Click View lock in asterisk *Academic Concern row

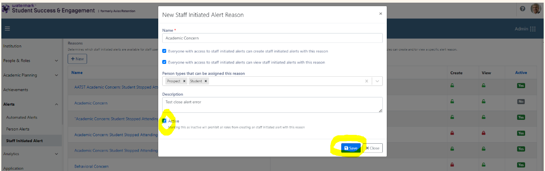coord(484,117)
